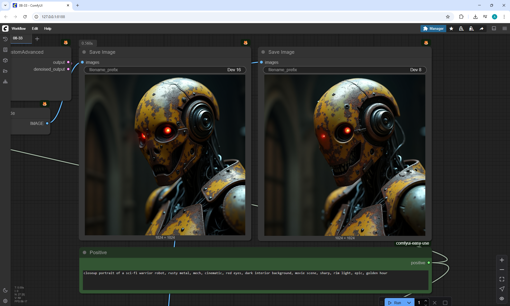Click the share arrow icon
This screenshot has width=510, height=306.
(482, 28)
